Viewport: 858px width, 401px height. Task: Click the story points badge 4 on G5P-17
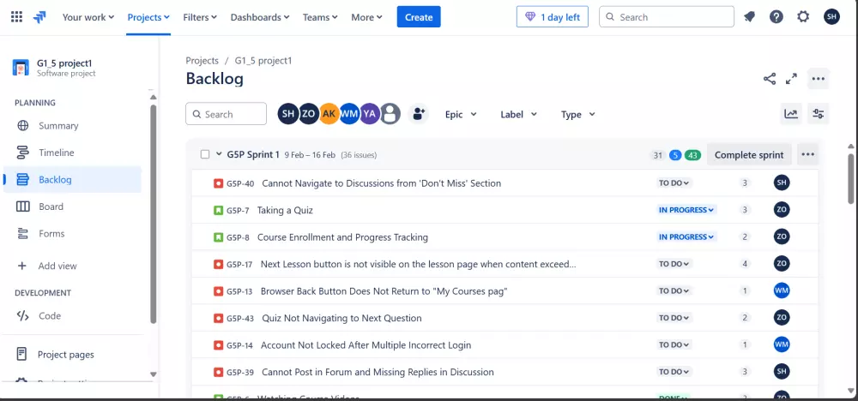point(744,264)
